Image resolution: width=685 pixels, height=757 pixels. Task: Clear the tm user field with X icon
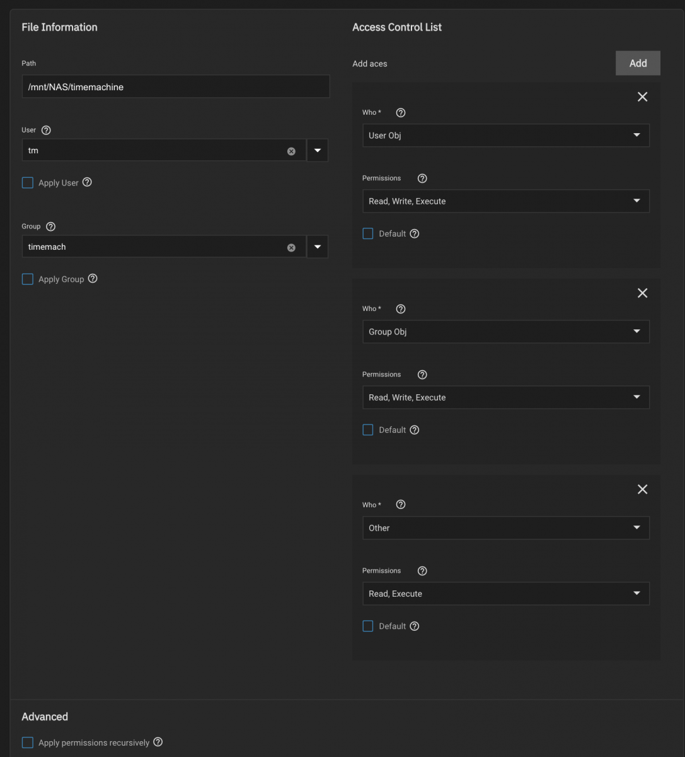click(291, 151)
